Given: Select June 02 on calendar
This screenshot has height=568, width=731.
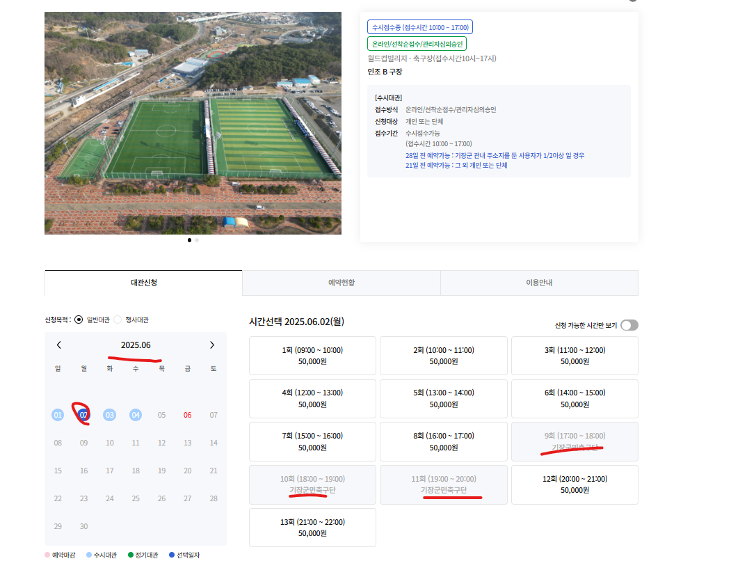Looking at the screenshot, I should [83, 415].
